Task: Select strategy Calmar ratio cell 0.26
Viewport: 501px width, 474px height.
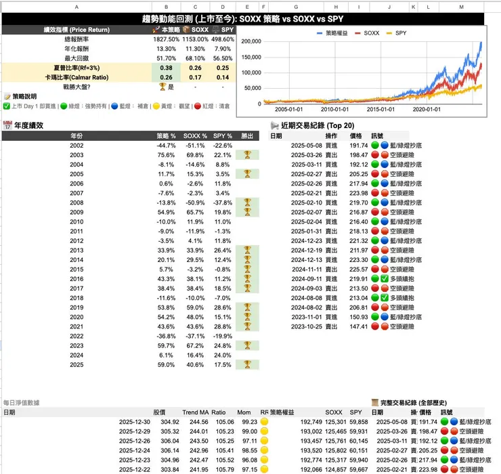Action: (166, 77)
